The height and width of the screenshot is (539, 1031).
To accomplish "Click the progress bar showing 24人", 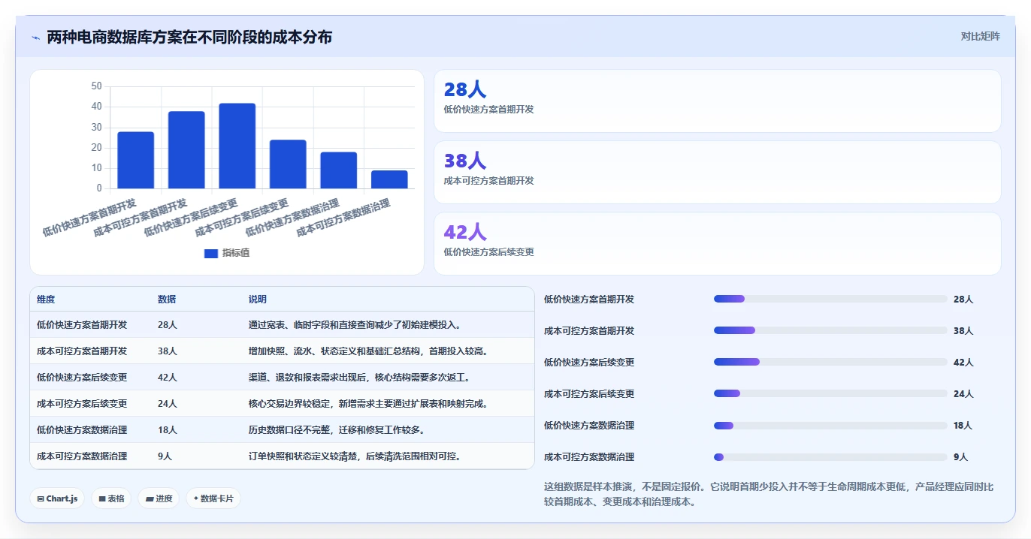I will tap(830, 393).
